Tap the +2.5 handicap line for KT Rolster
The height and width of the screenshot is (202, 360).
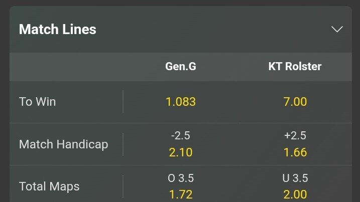coord(295,136)
